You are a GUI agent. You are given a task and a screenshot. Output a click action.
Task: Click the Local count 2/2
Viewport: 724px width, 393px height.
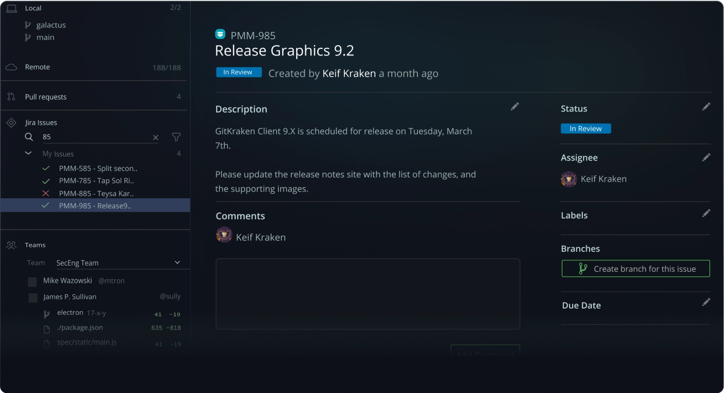[x=175, y=7]
